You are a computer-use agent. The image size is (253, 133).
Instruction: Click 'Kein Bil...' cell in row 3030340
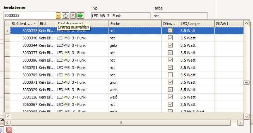tap(47, 38)
